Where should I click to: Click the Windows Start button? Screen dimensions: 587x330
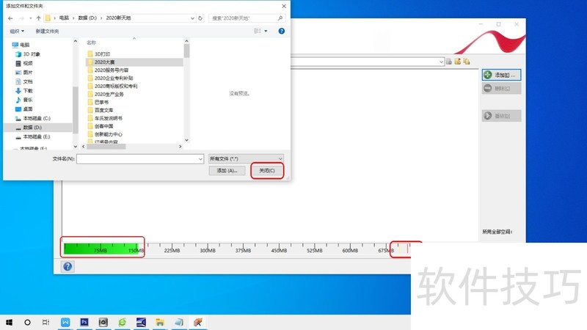[10, 322]
